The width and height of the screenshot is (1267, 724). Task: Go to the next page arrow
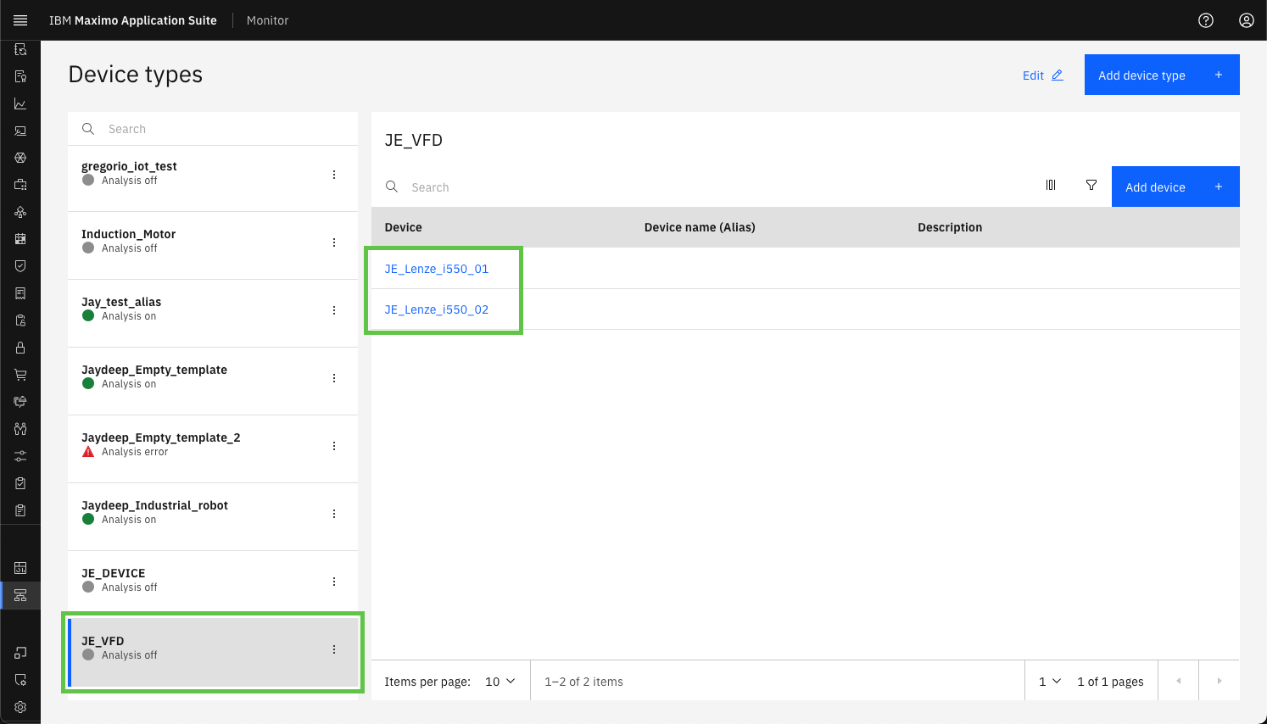[1220, 681]
